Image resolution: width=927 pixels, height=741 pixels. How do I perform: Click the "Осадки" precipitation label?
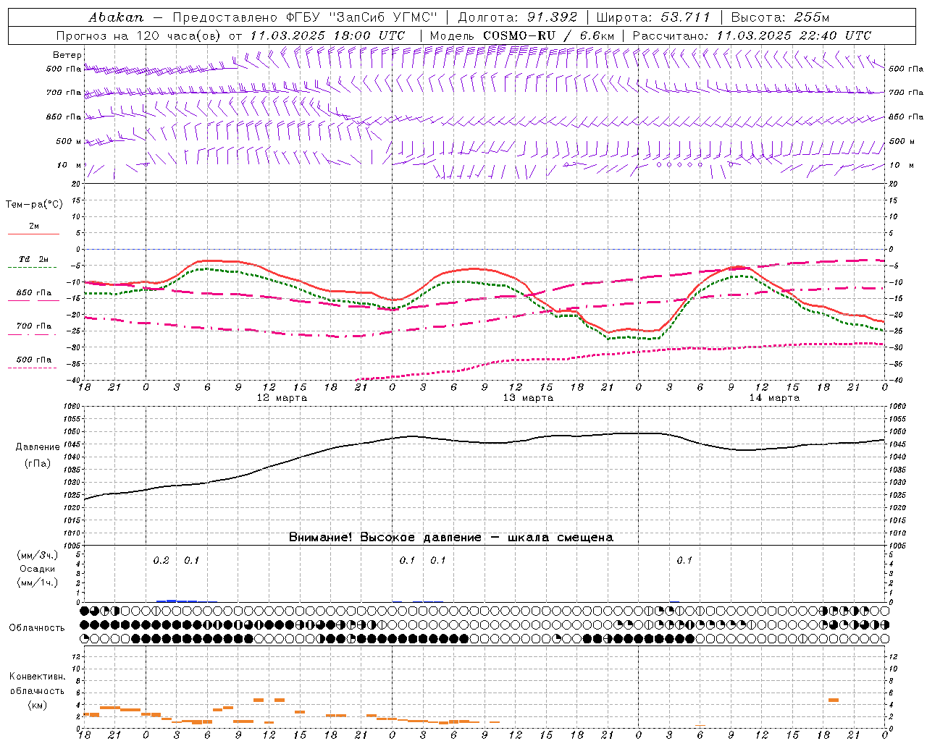point(38,569)
